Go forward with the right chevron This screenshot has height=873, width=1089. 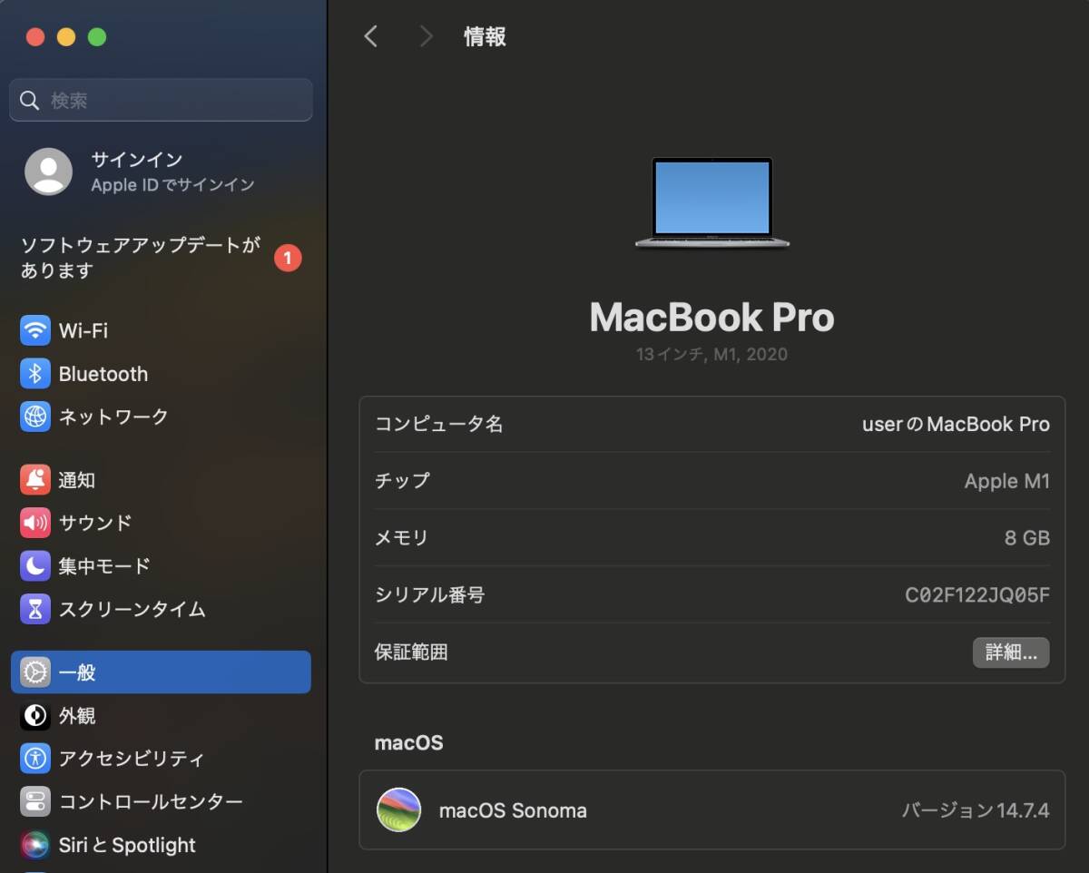pos(426,36)
